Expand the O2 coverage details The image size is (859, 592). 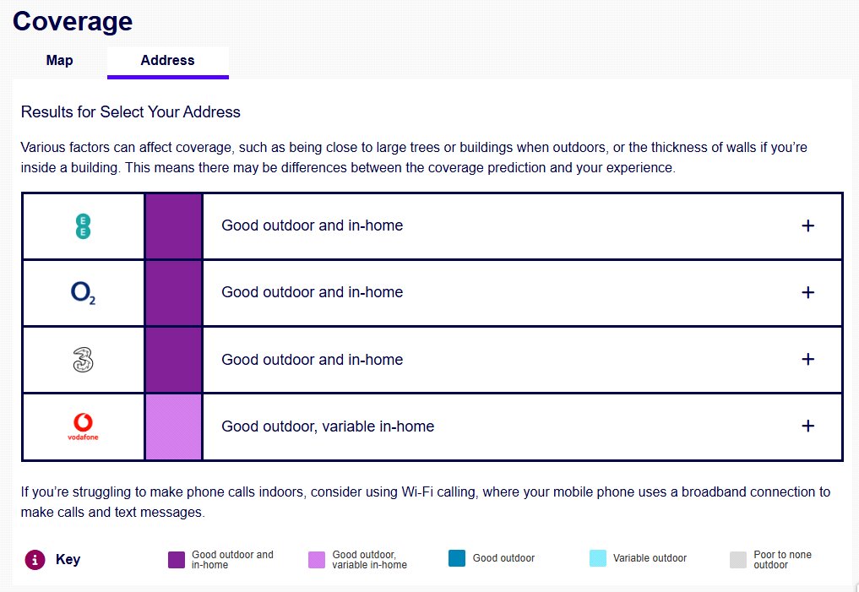click(x=807, y=292)
